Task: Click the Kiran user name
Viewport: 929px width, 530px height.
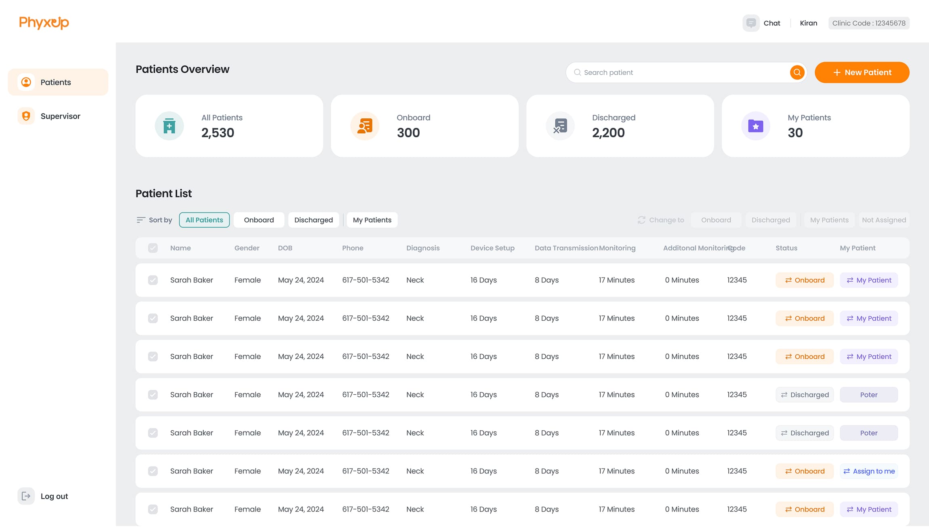Action: (x=808, y=23)
